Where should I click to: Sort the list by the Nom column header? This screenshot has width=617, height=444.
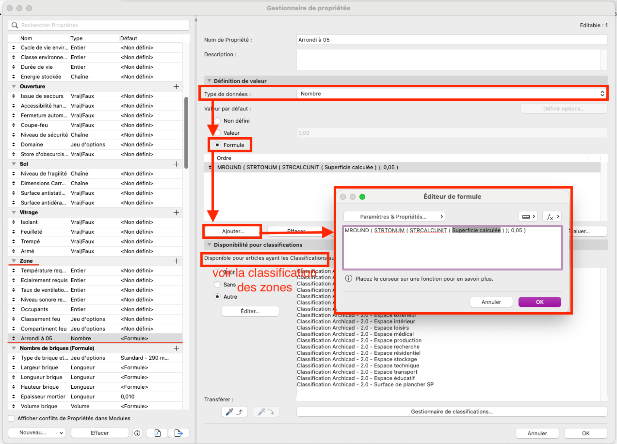point(44,38)
